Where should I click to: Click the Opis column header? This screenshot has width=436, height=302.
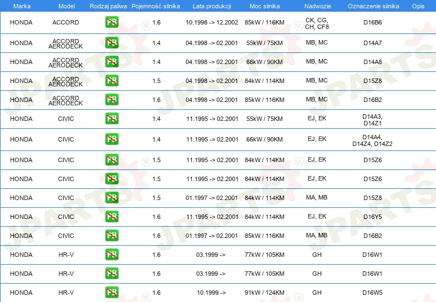(x=418, y=6)
